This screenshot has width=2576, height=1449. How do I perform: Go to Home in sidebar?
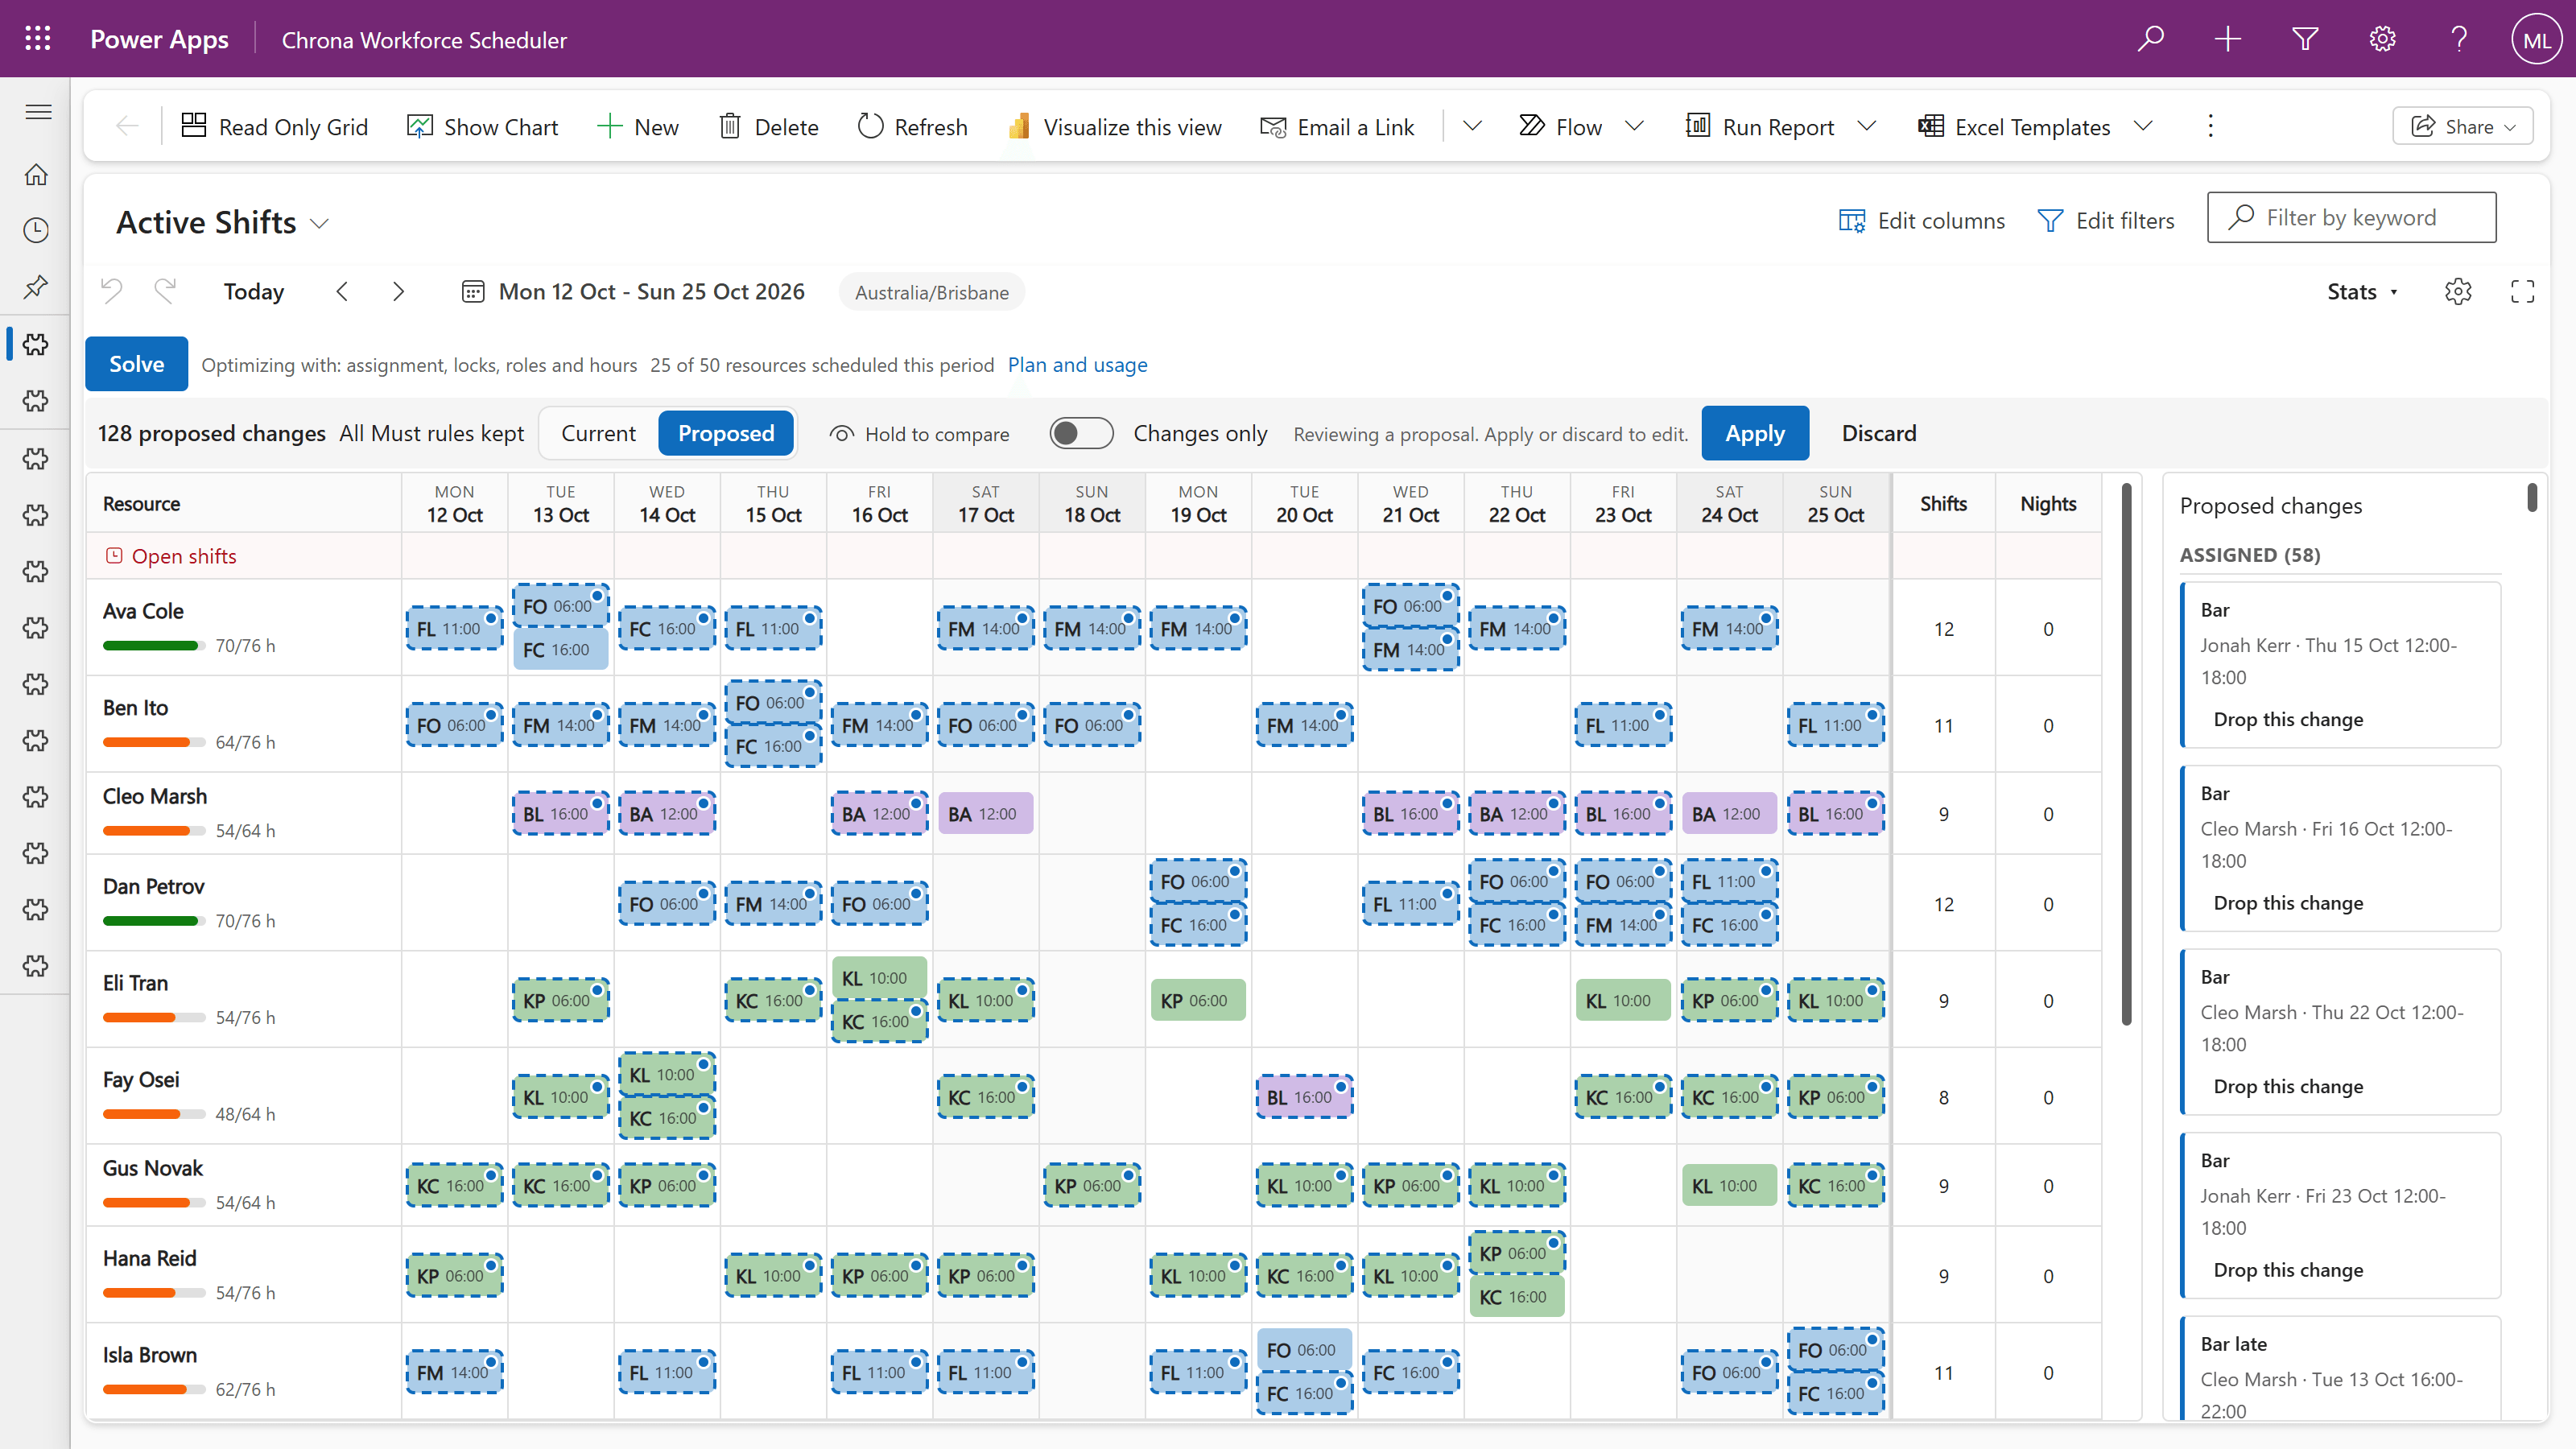pyautogui.click(x=36, y=174)
